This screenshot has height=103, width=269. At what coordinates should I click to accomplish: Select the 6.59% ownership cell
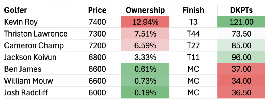click(145, 45)
